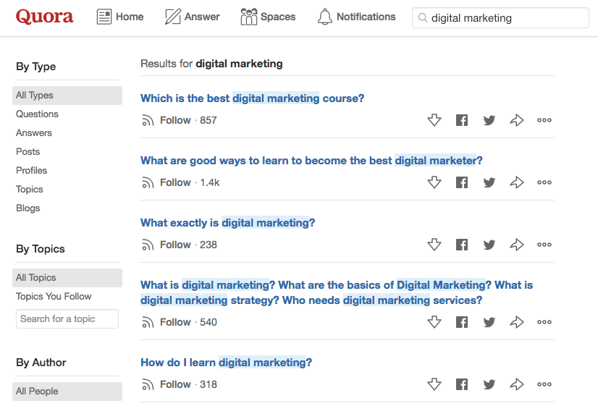Share 'What exactly is digital marketing?' on Facebook
Viewport: 598px width, 406px height.
click(462, 245)
